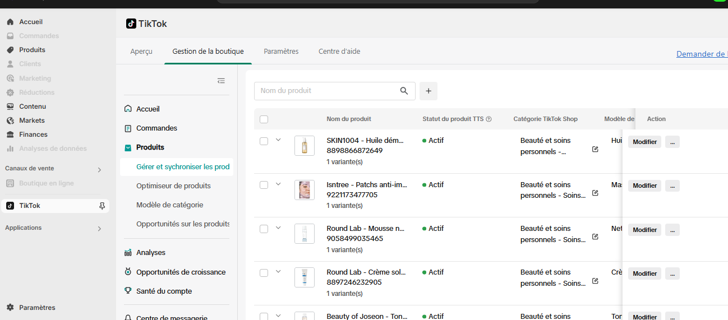Click the Réductions percent icon
The width and height of the screenshot is (728, 320).
tap(10, 92)
